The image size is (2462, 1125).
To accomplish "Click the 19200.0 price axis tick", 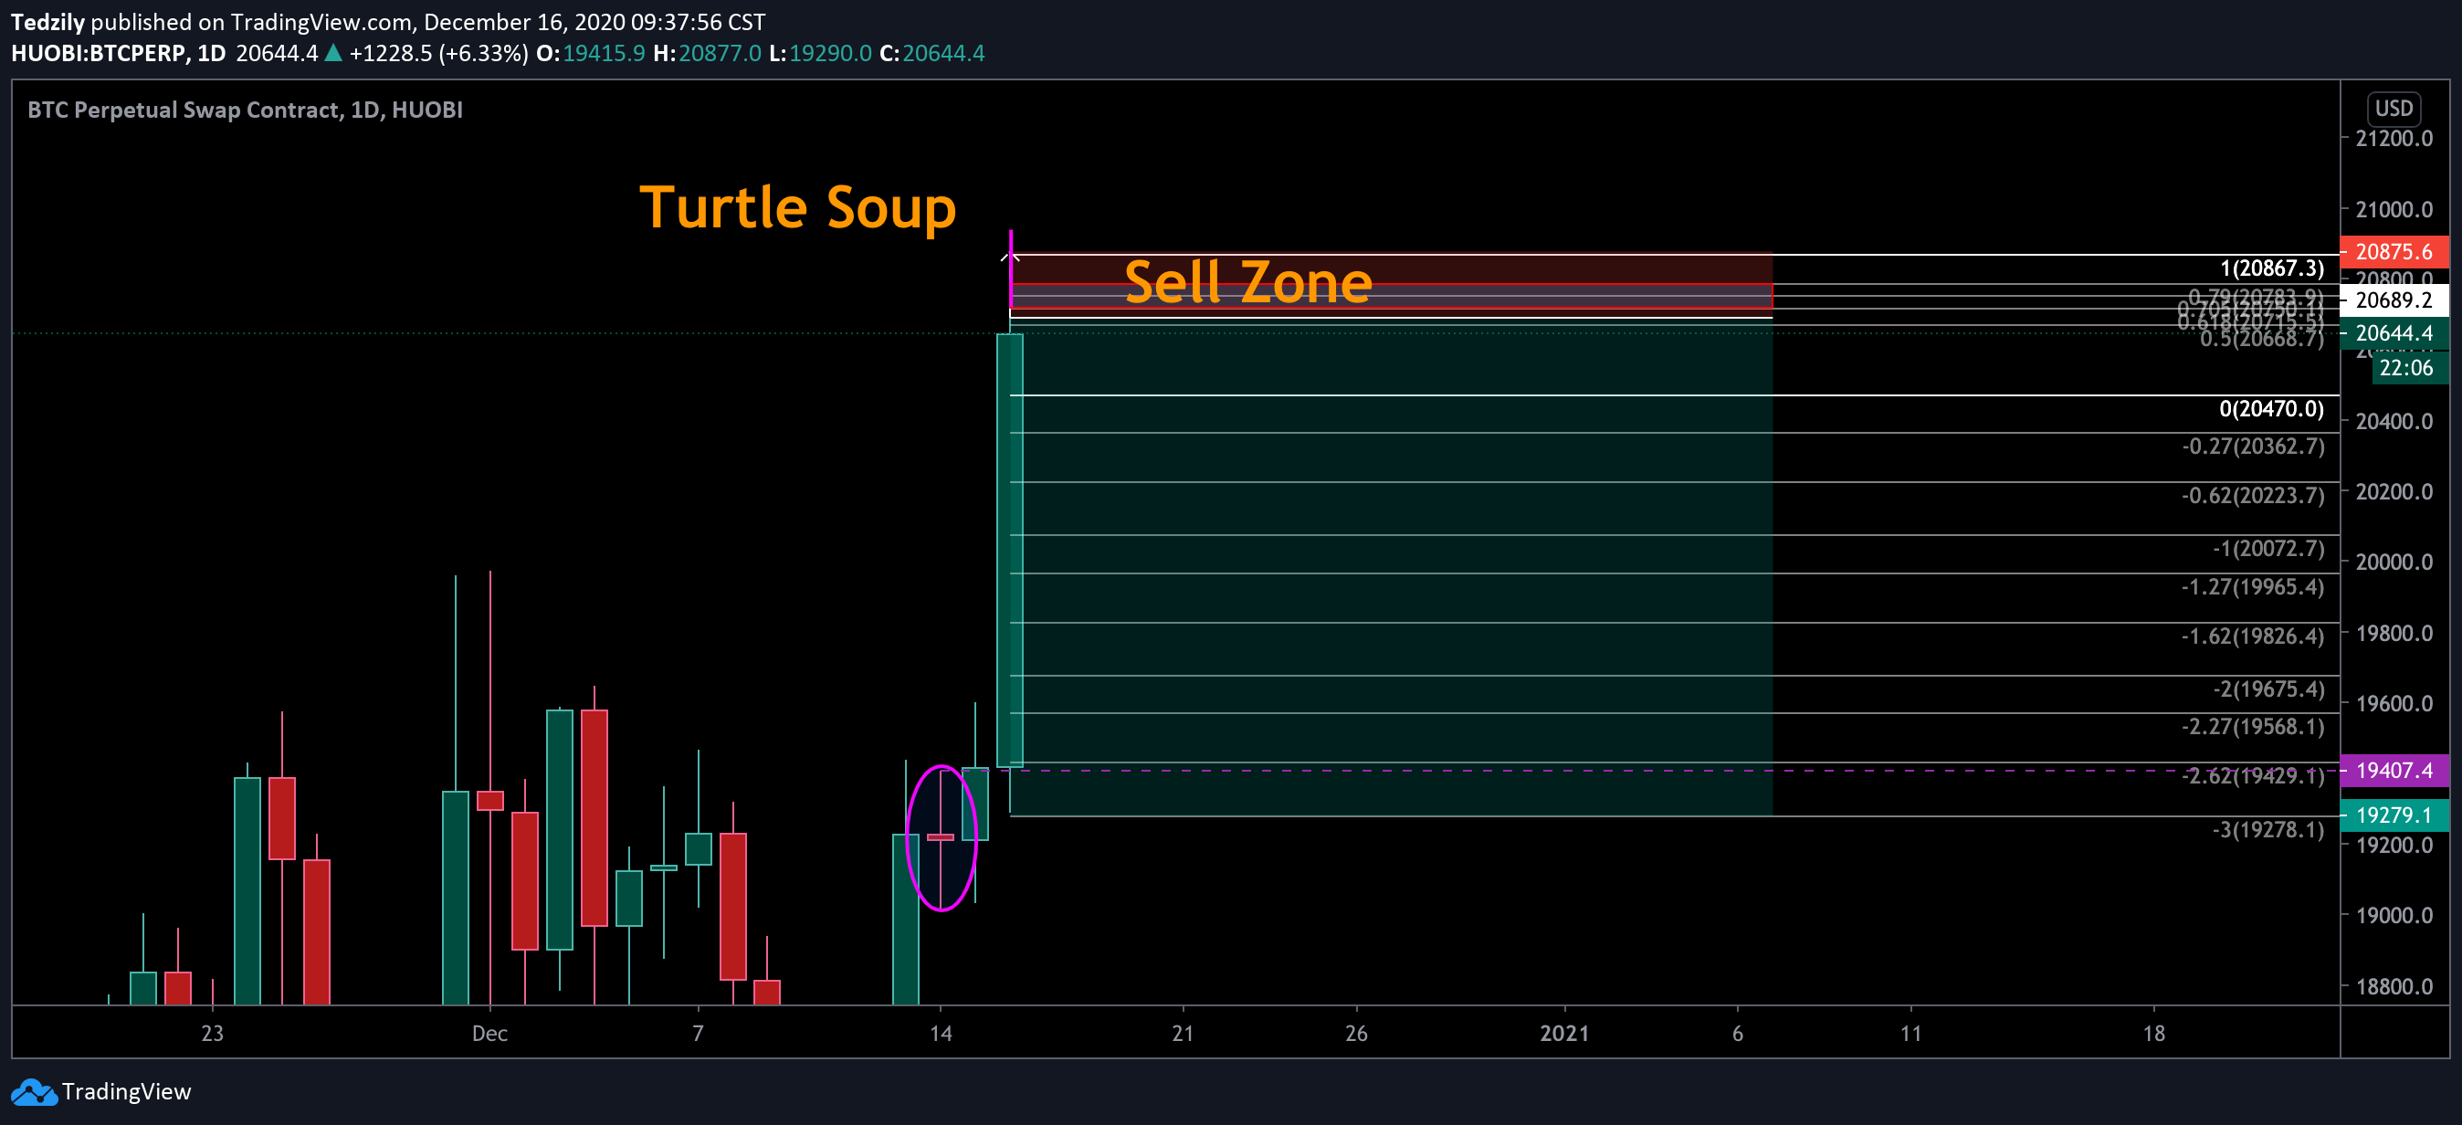I will click(2394, 845).
